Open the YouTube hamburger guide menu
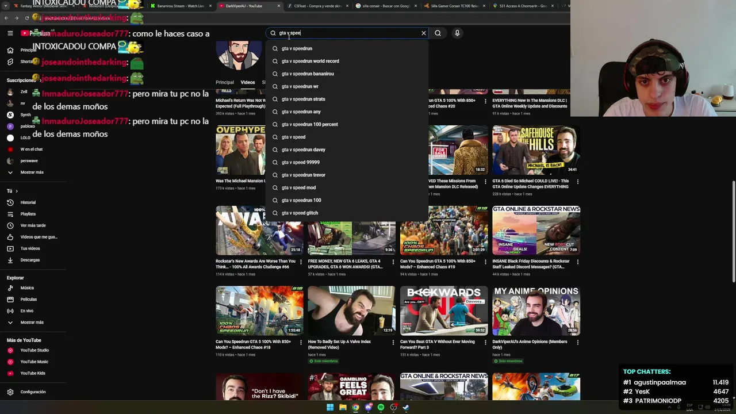This screenshot has width=736, height=414. coord(10,33)
